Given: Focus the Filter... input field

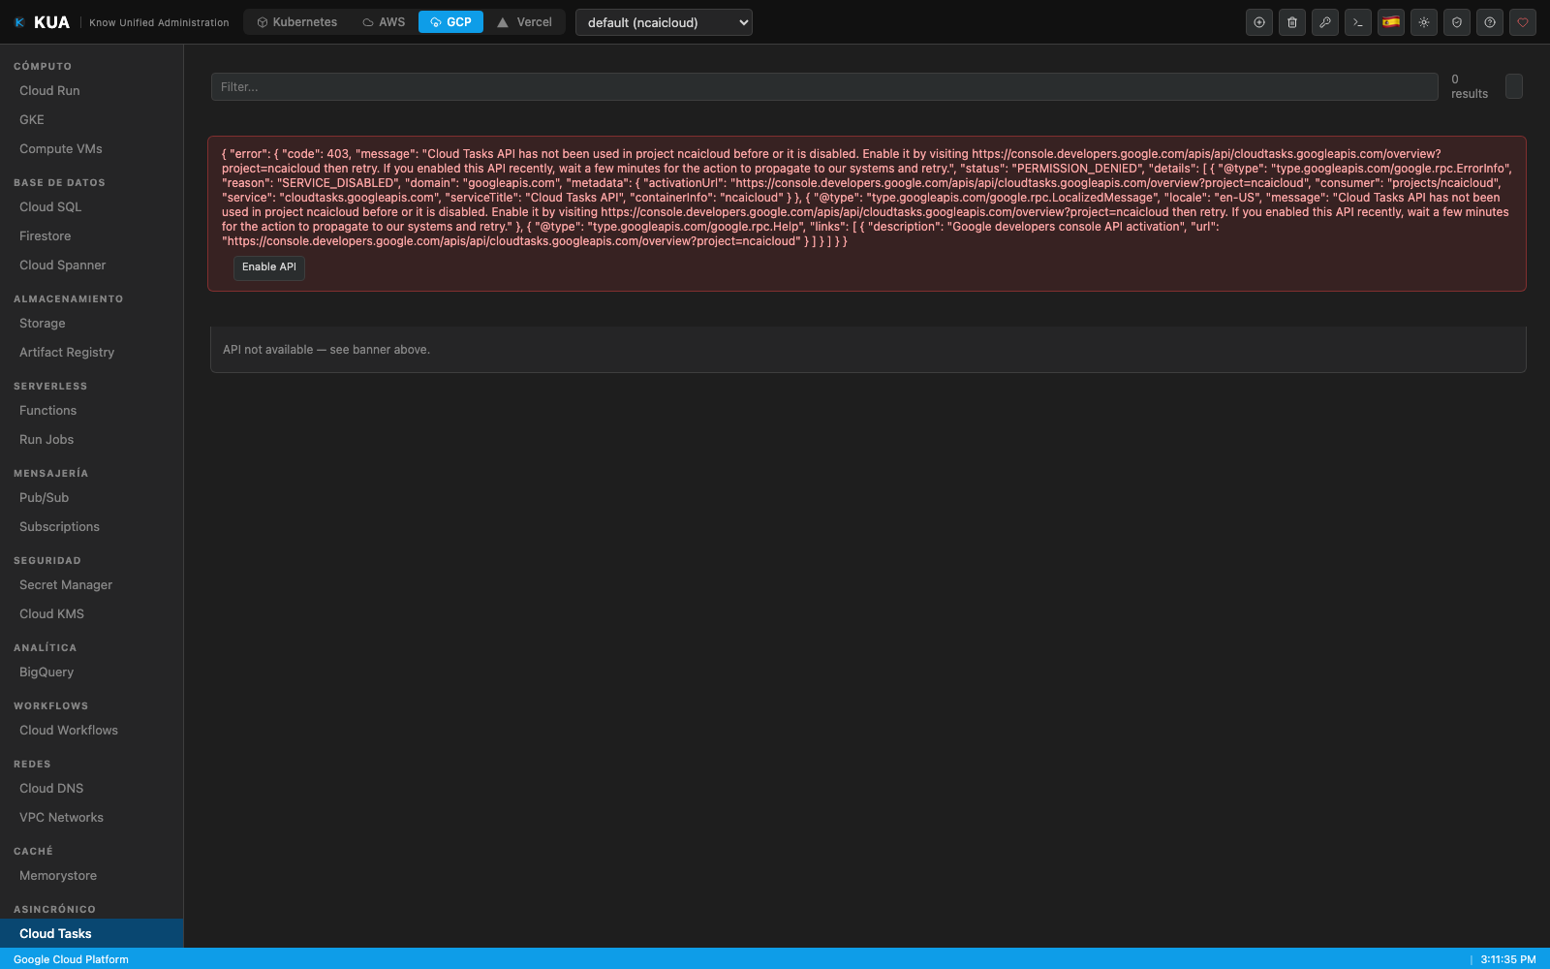Looking at the screenshot, I should pos(824,87).
